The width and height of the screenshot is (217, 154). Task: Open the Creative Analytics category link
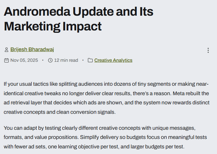(113, 60)
